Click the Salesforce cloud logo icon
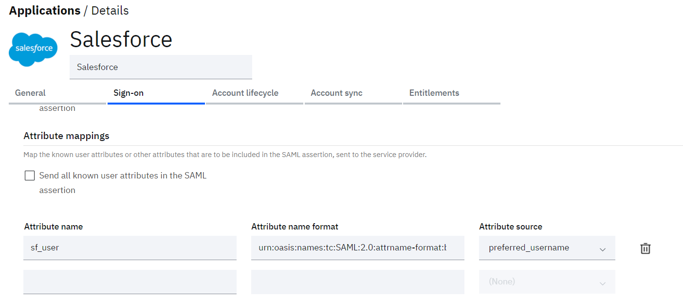This screenshot has width=683, height=300. tap(34, 49)
